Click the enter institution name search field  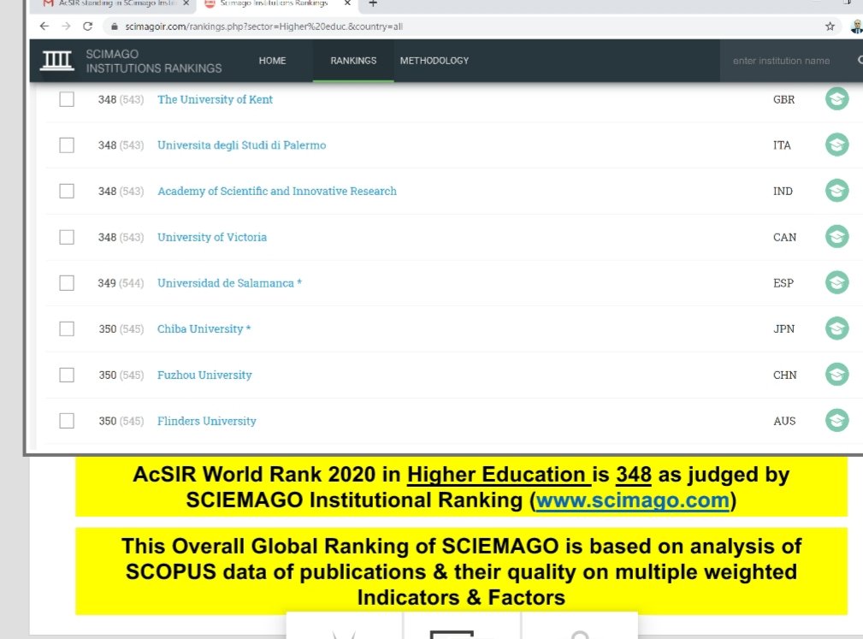click(787, 61)
